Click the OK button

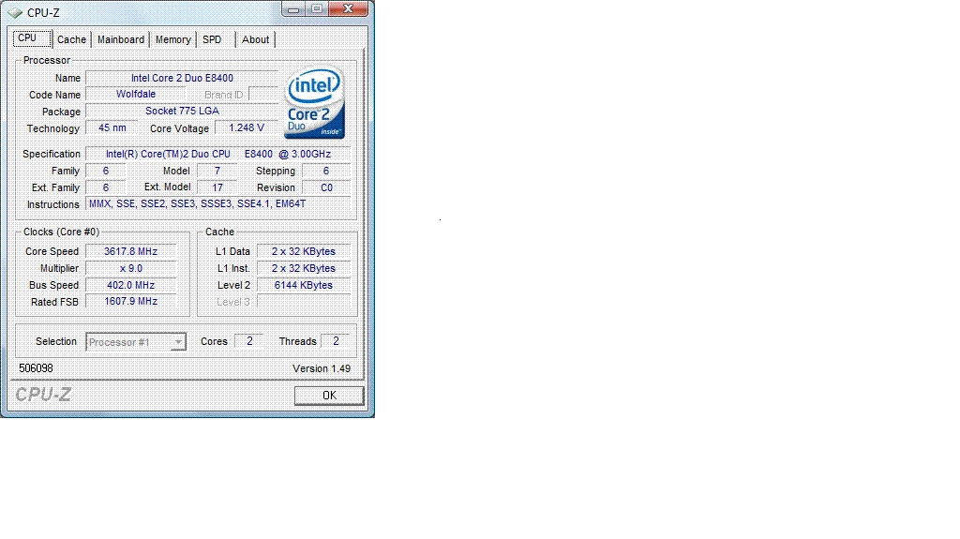point(329,396)
